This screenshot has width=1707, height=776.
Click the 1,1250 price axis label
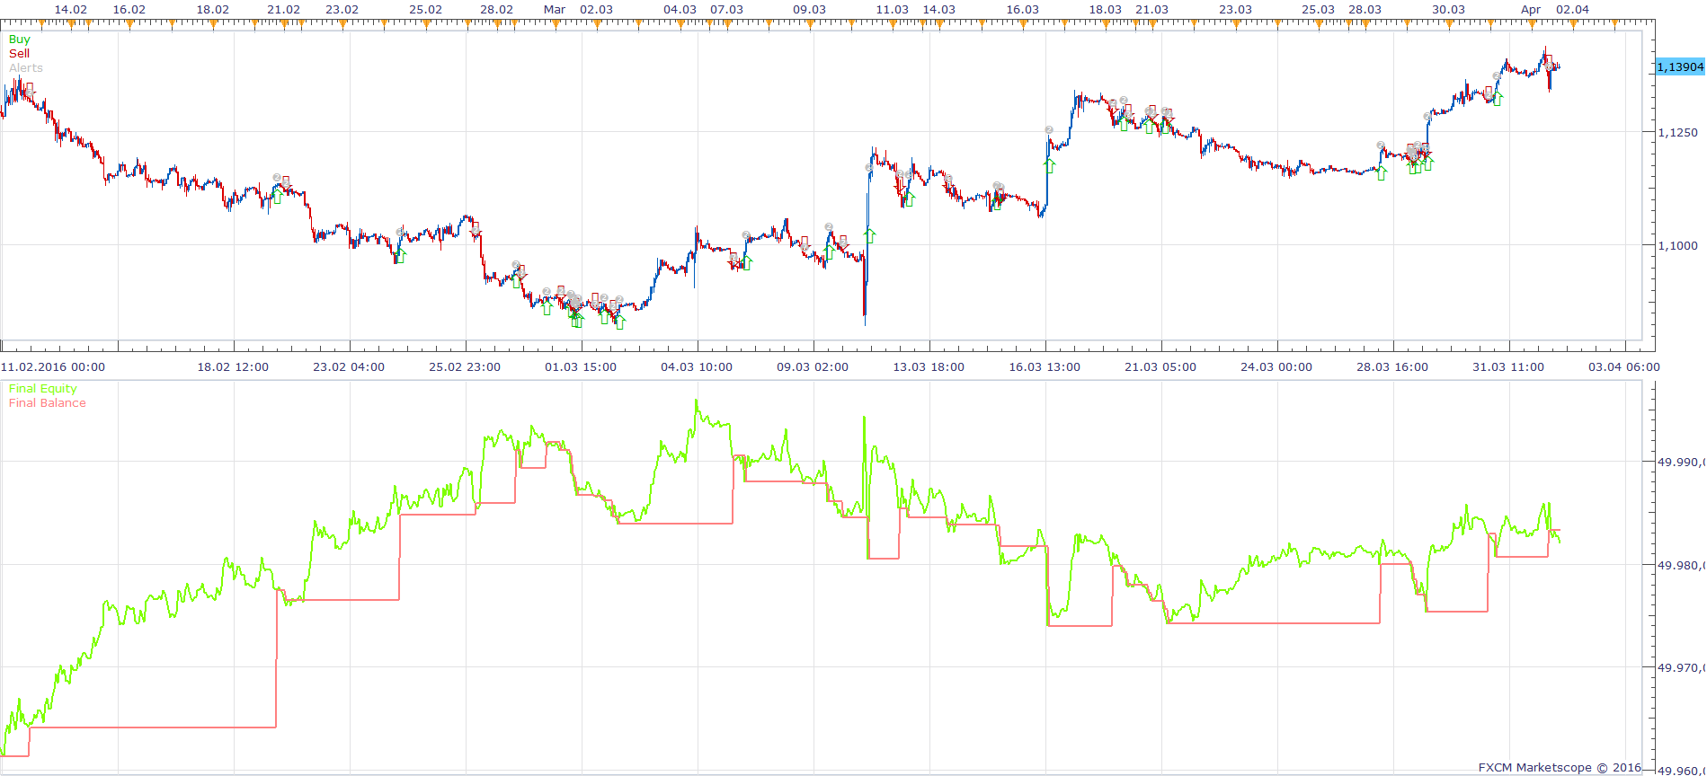pos(1677,133)
